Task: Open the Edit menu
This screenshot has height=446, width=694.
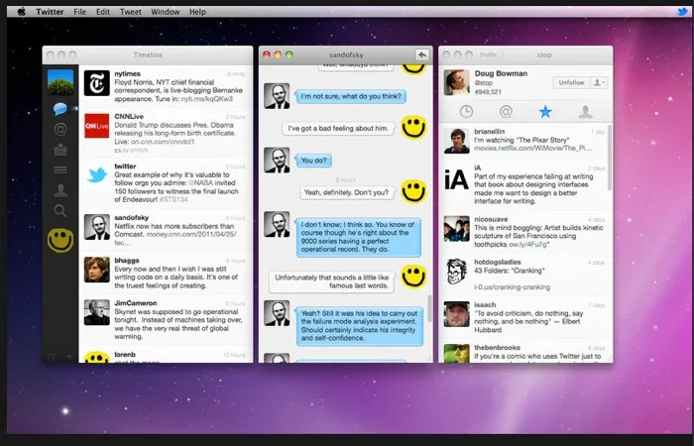Action: click(x=103, y=12)
